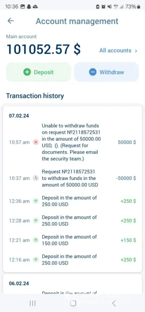
Task: Open the All accounts link
Action: (x=118, y=51)
